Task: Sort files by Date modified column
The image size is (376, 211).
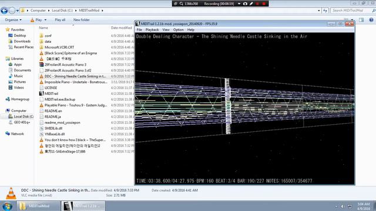Action: (122, 28)
